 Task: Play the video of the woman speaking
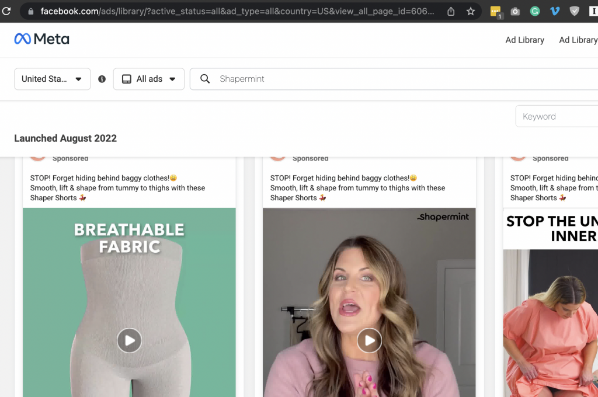point(369,340)
